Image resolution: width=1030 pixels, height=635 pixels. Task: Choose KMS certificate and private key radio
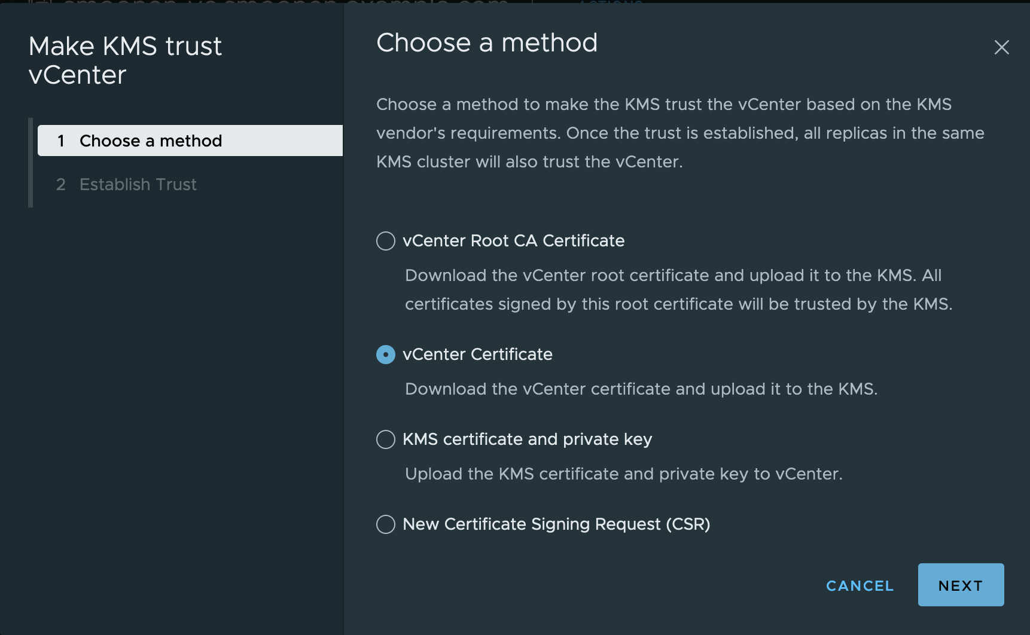point(386,439)
